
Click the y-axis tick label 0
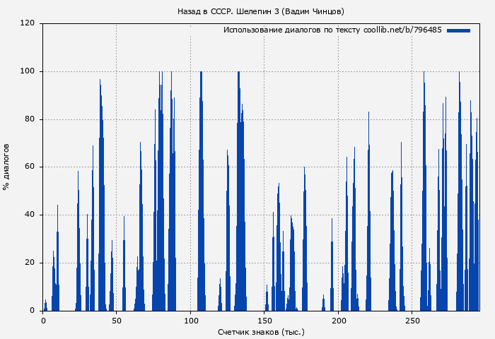33,311
